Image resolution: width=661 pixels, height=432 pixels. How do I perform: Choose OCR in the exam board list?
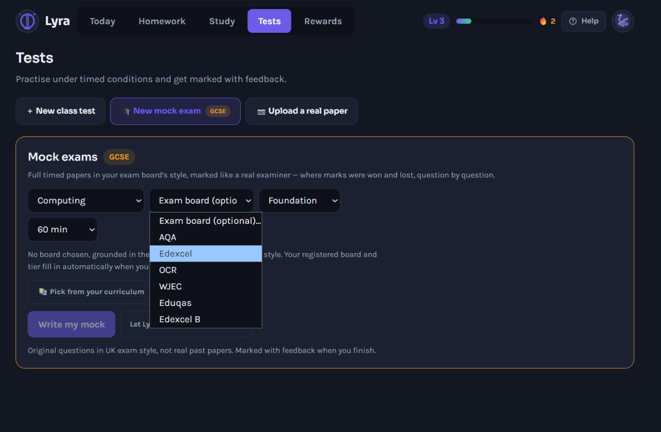tap(206, 270)
